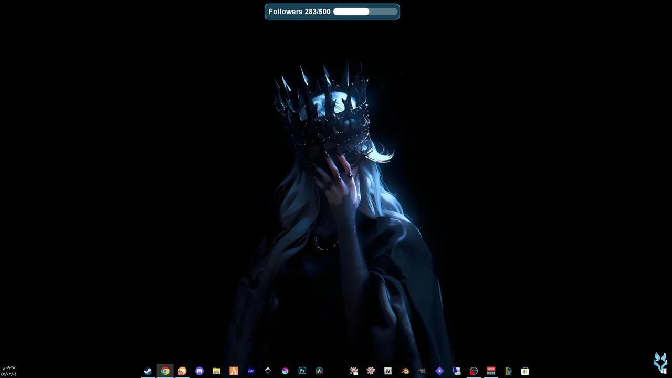The image size is (672, 378).
Task: Launch Blender from the taskbar
Action: tap(405, 371)
